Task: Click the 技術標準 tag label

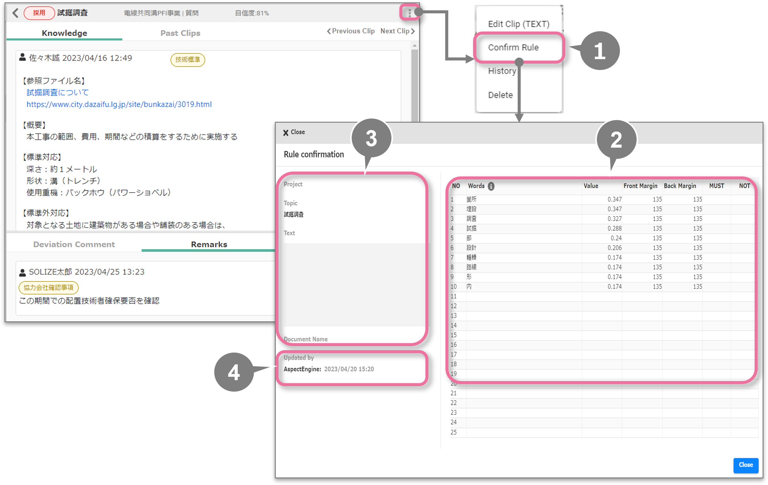Action: click(188, 60)
